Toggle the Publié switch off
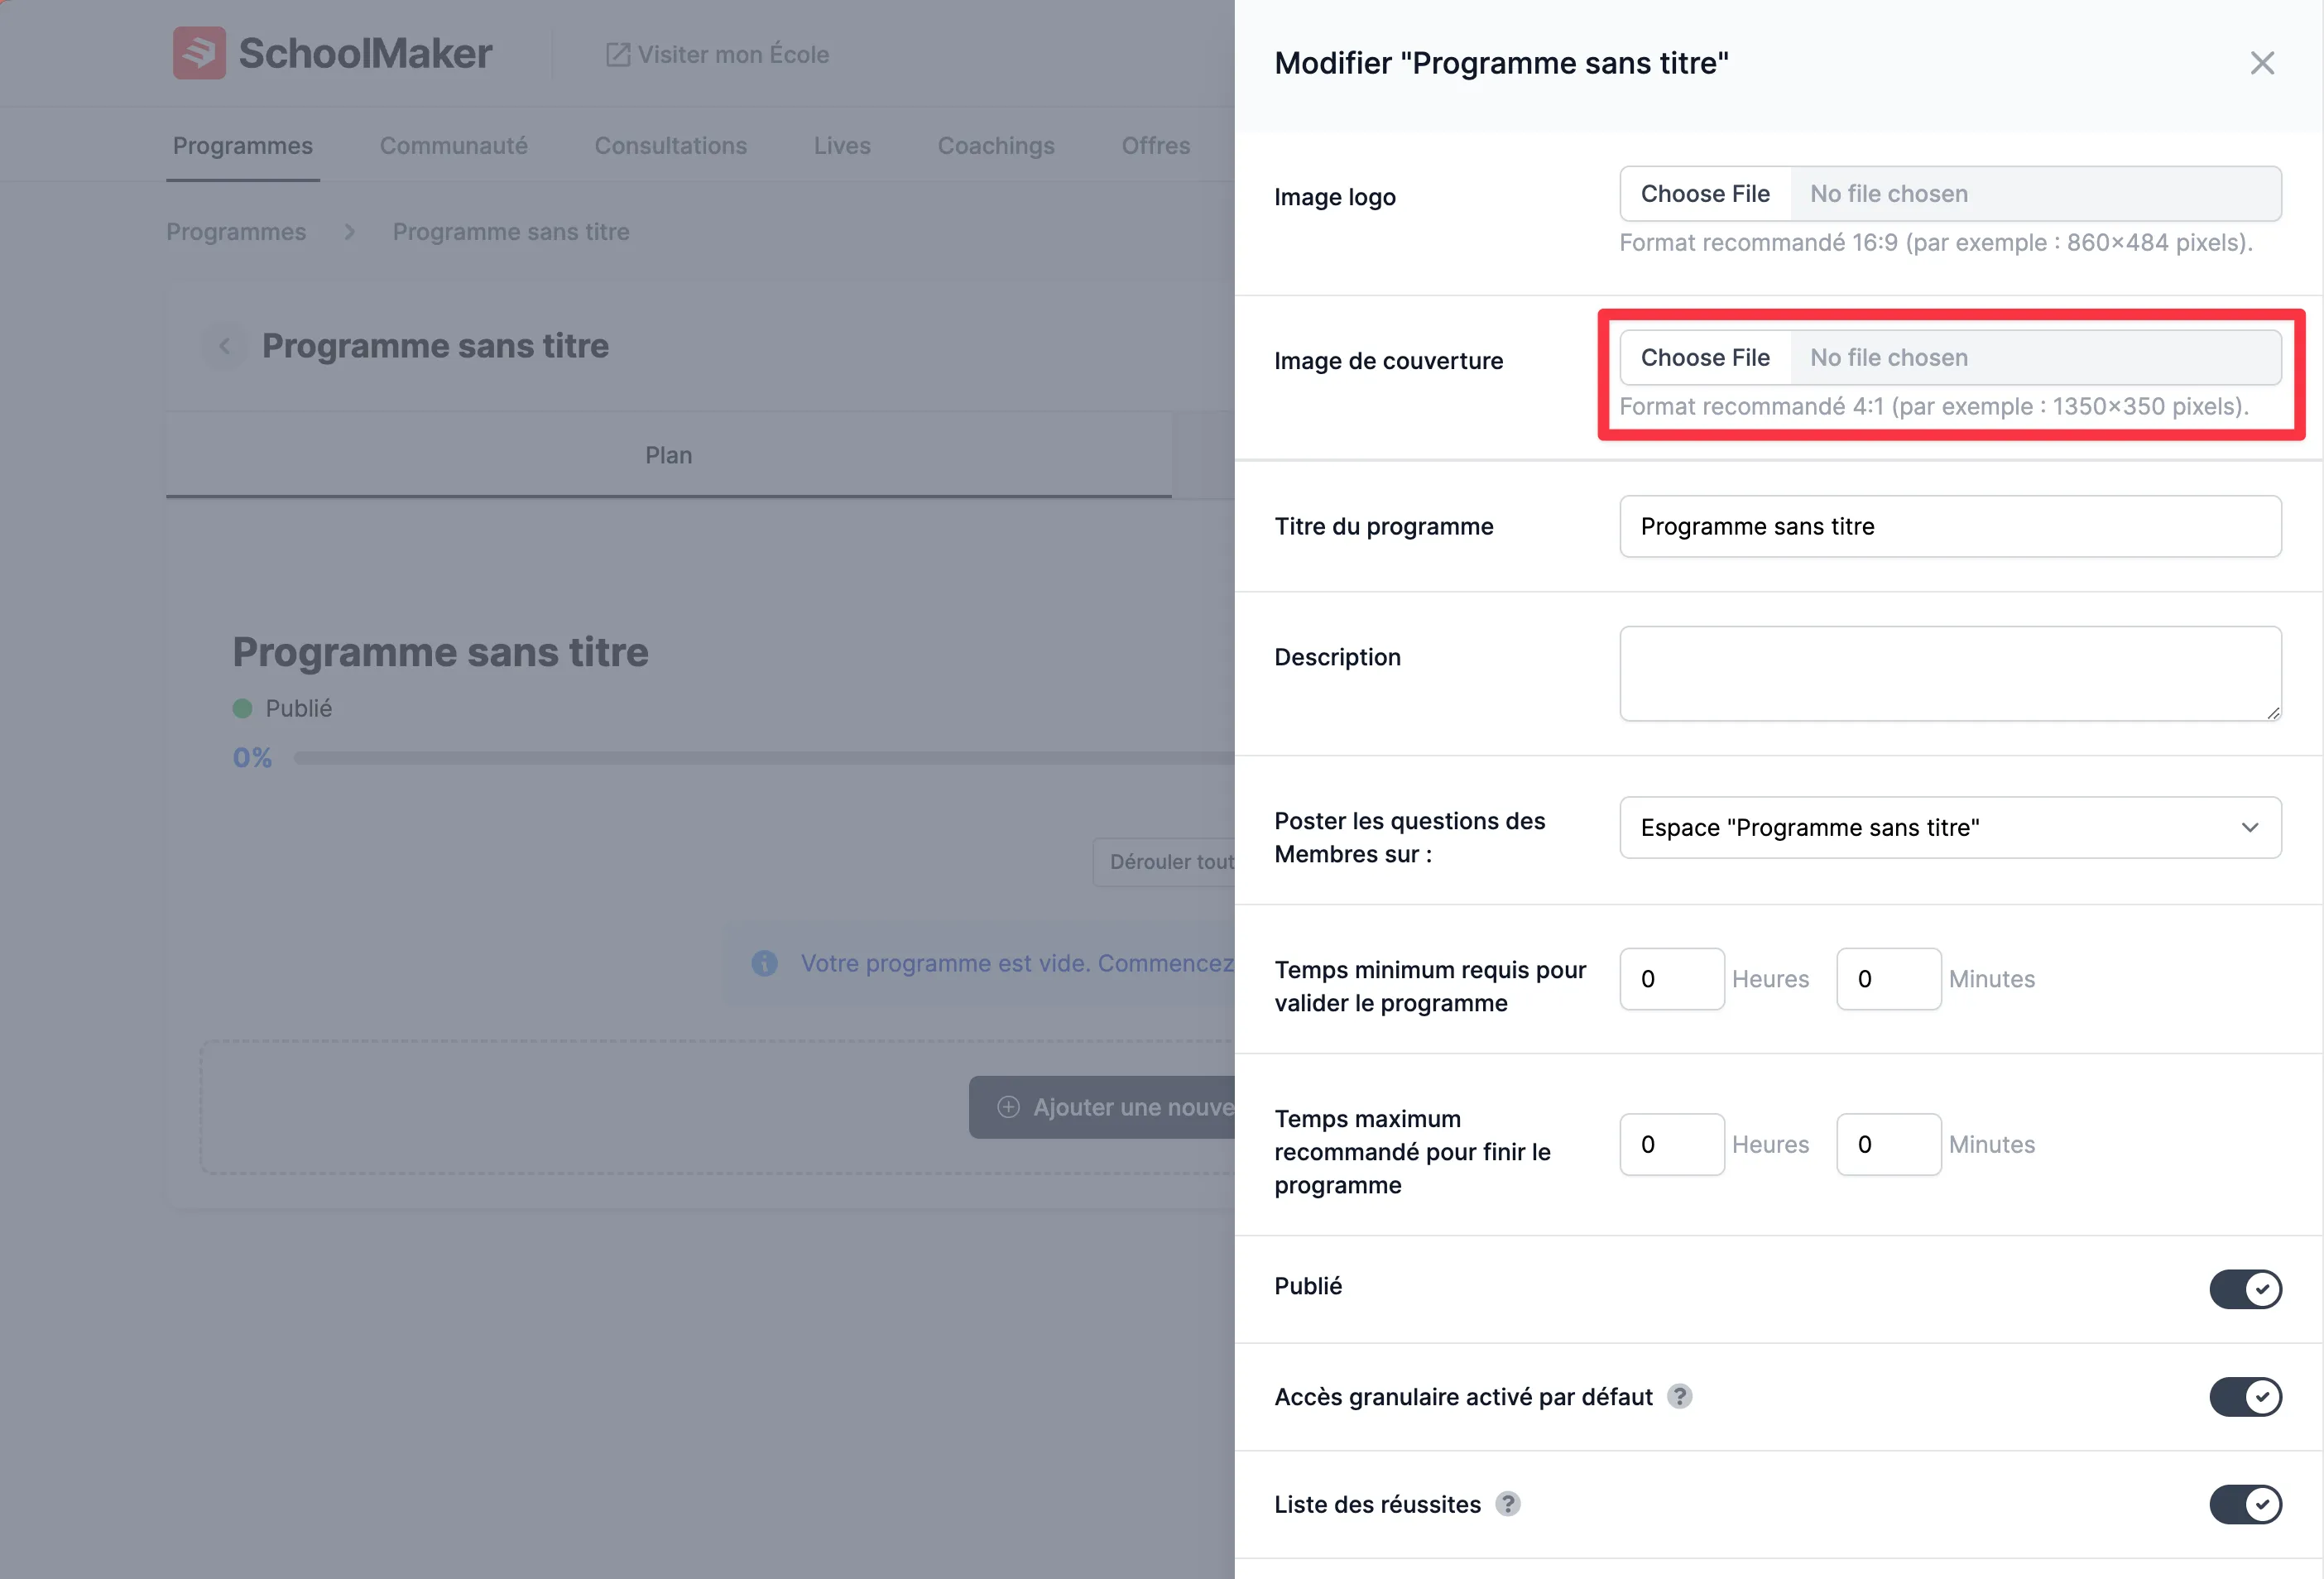This screenshot has width=2324, height=1579. (2245, 1289)
